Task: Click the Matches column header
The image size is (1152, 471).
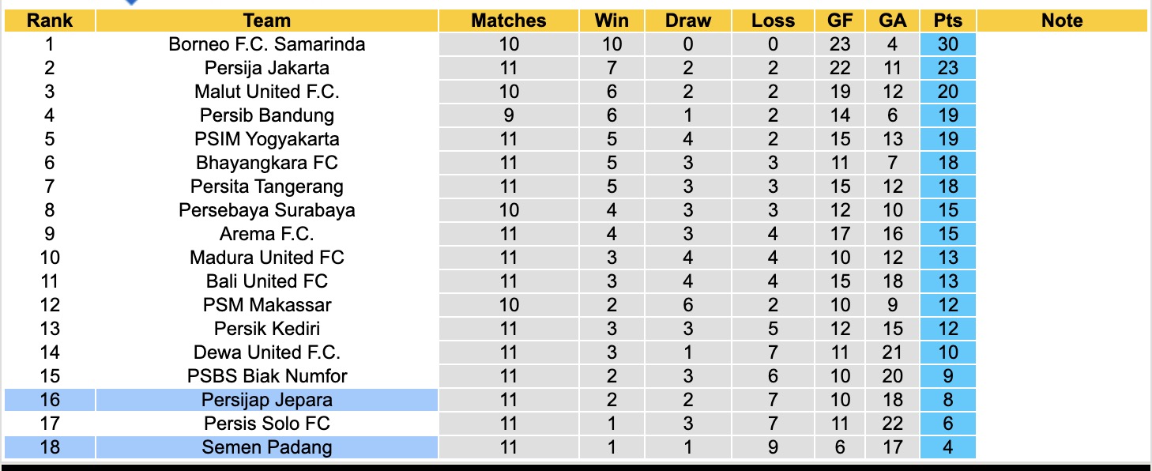Action: (508, 21)
